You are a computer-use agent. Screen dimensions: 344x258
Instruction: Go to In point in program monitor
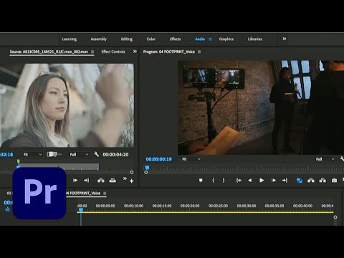pyautogui.click(x=239, y=181)
